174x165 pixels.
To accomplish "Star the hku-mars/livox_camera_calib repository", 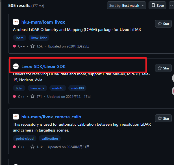I will point(163,118).
